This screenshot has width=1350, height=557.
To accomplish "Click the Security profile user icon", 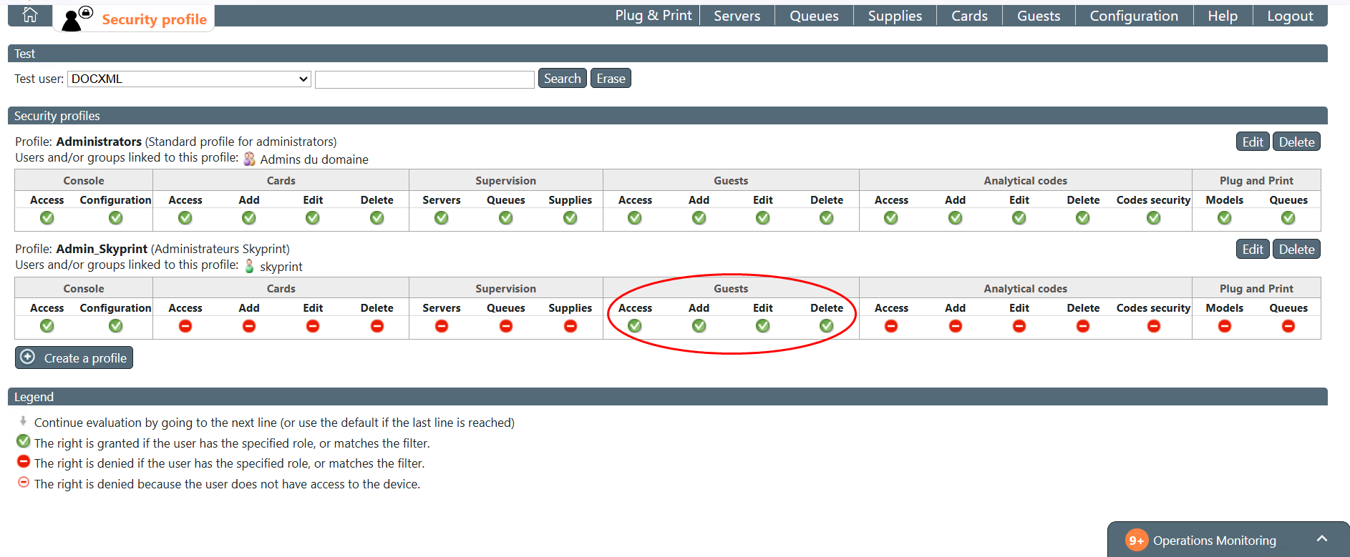I will click(x=76, y=19).
